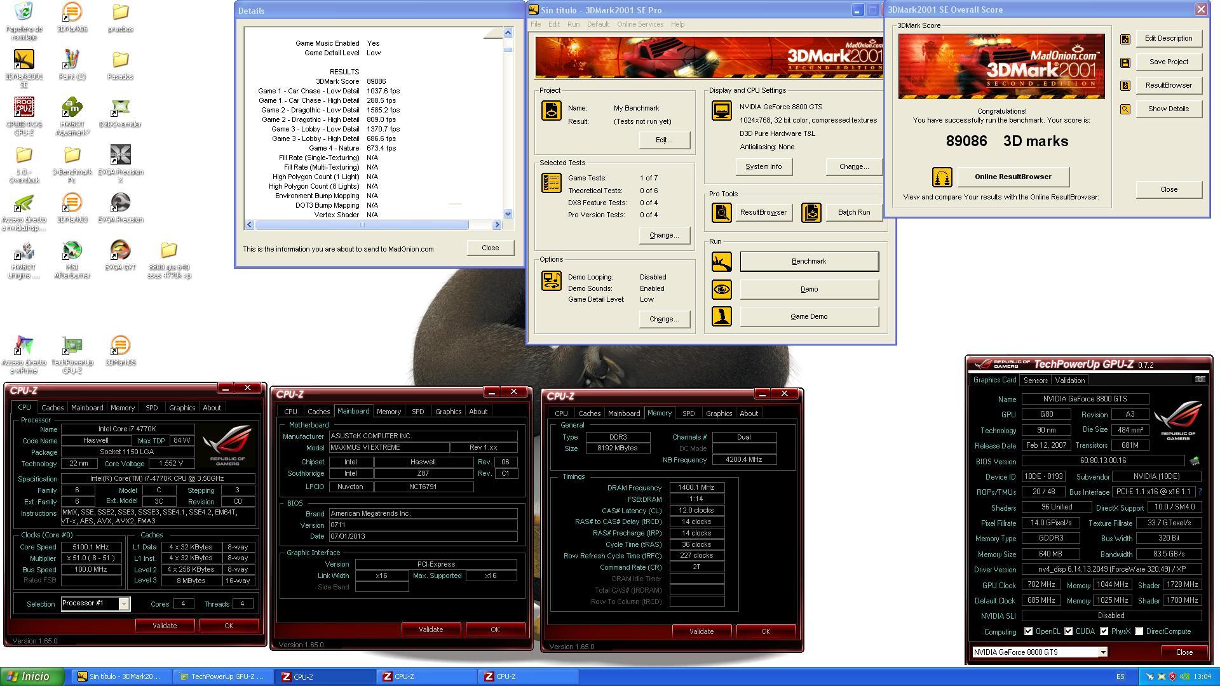This screenshot has width=1220, height=686.
Task: Click the Details scrollbar down arrow
Action: tap(508, 214)
